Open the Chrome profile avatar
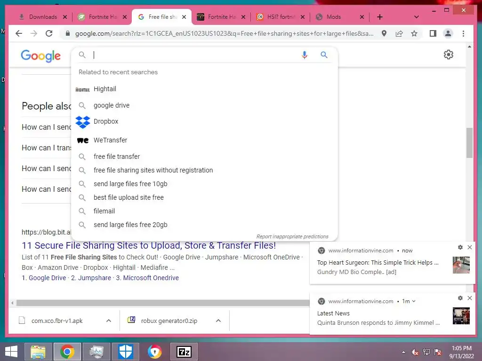Screen dimensions: 482x361 448,33
